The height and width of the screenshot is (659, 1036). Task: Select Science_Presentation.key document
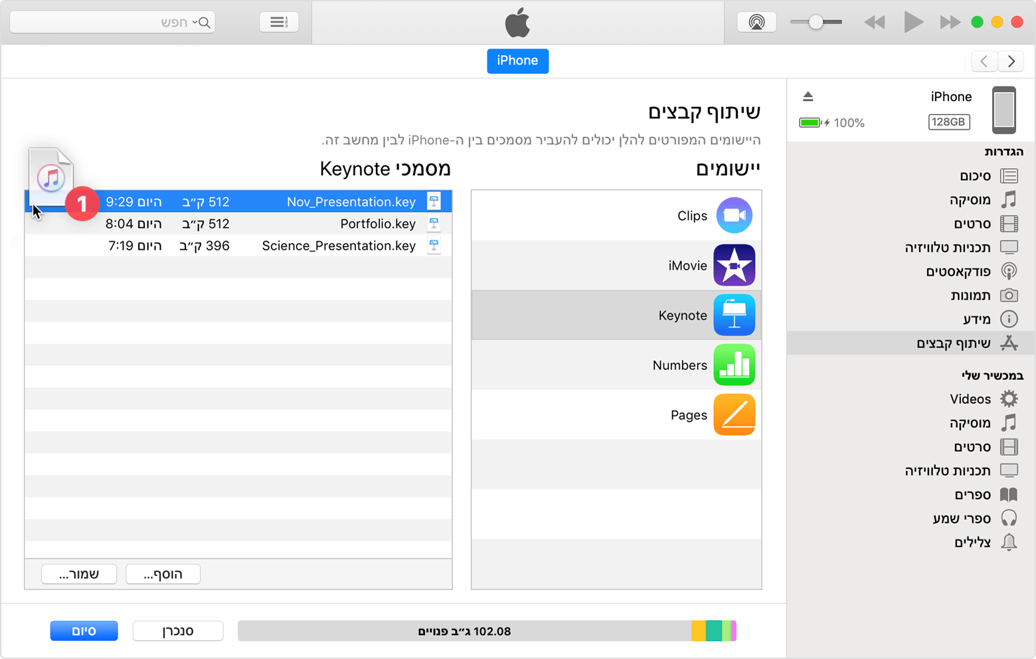[238, 245]
